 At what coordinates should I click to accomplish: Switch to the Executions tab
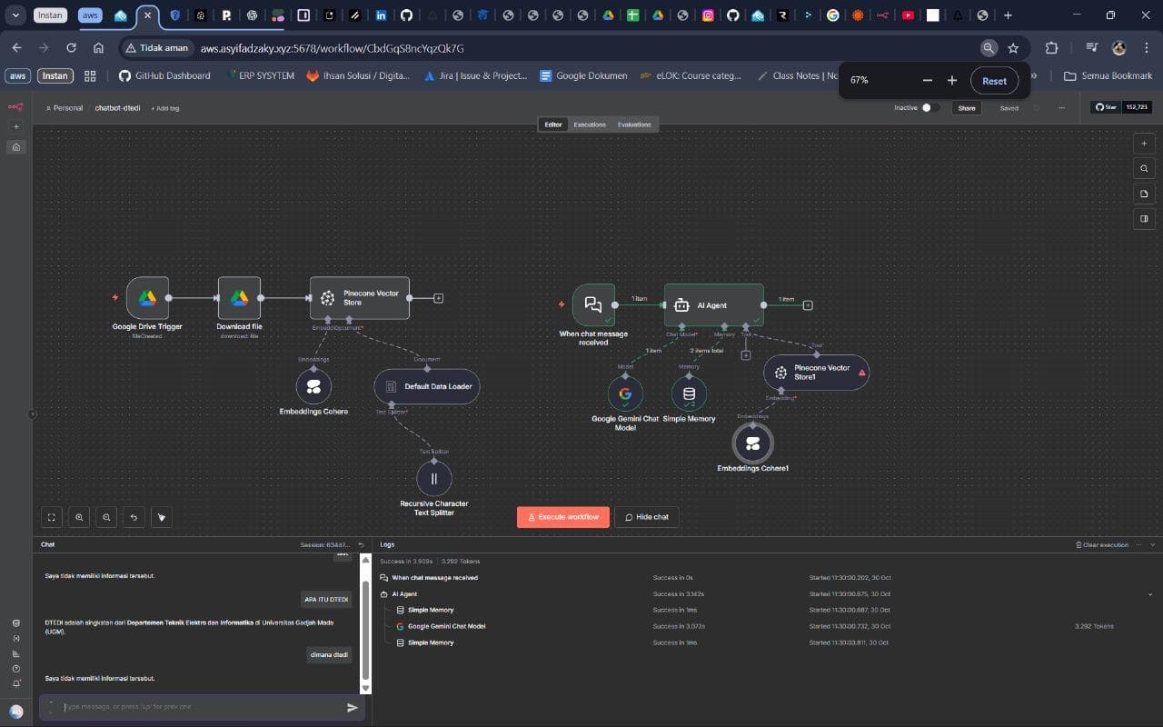pos(589,124)
